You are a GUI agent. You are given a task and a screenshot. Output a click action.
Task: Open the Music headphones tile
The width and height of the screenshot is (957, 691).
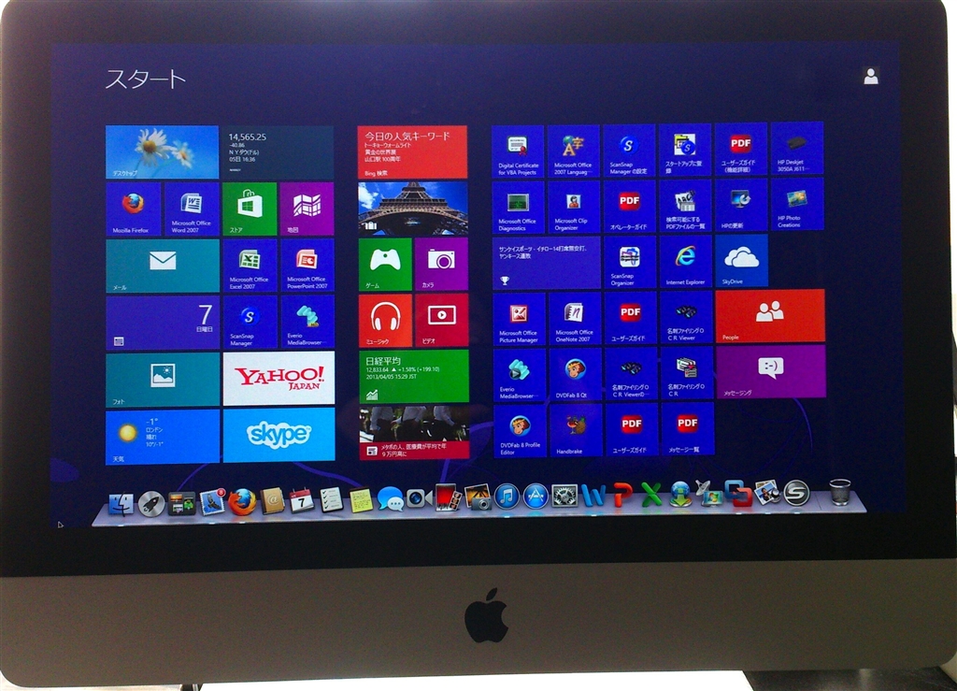point(385,321)
